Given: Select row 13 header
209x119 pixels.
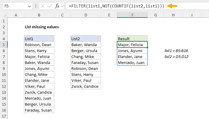Looking at the screenshot, I should pyautogui.click(x=4, y=92).
